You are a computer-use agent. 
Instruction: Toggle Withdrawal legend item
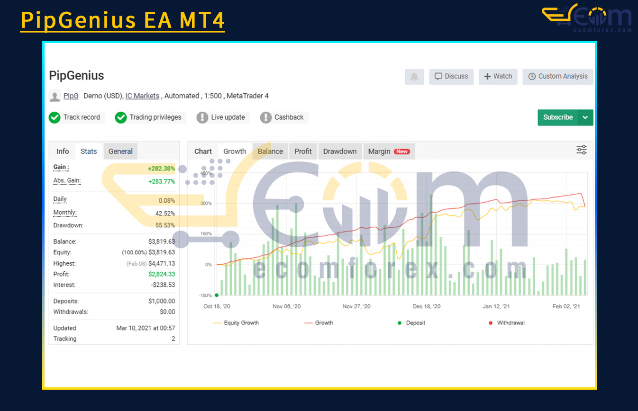tap(506, 323)
